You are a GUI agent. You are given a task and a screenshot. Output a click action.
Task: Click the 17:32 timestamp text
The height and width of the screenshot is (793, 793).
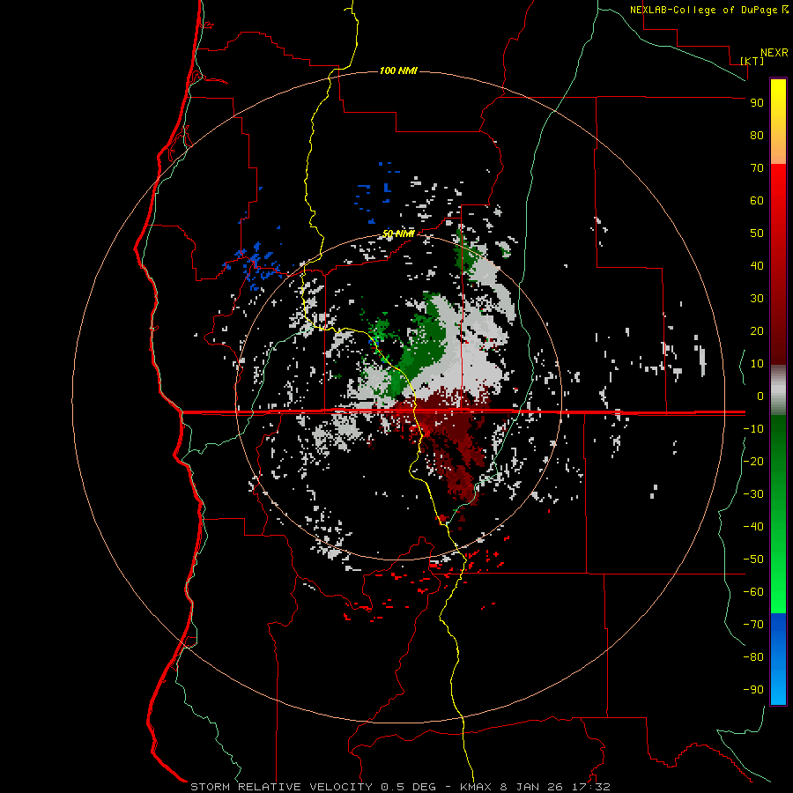[590, 787]
